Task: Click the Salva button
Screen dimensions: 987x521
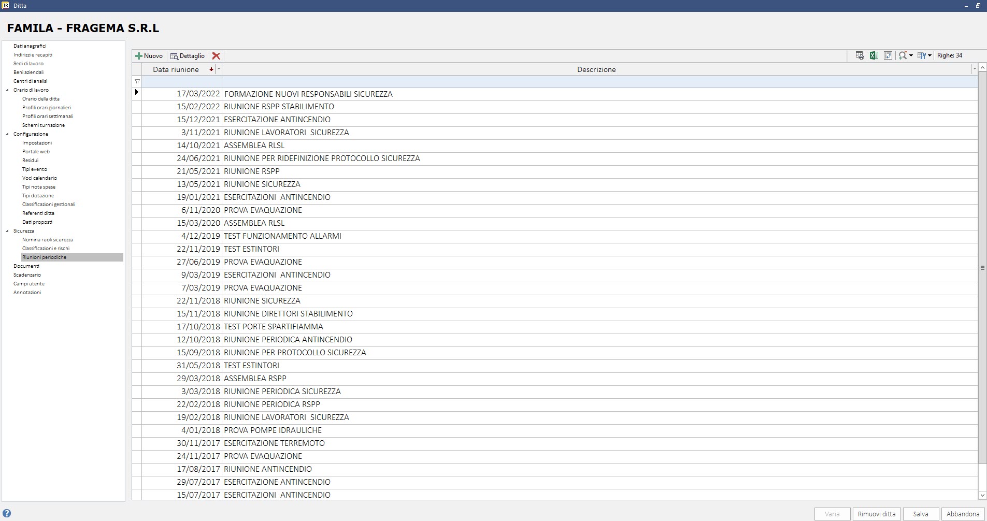Action: [921, 514]
